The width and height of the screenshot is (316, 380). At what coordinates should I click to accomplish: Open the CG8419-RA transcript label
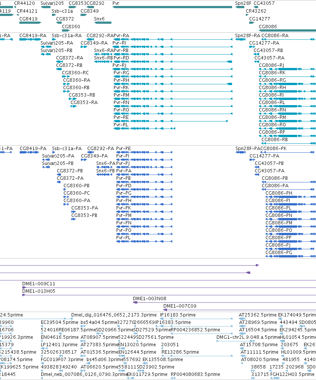33,35
